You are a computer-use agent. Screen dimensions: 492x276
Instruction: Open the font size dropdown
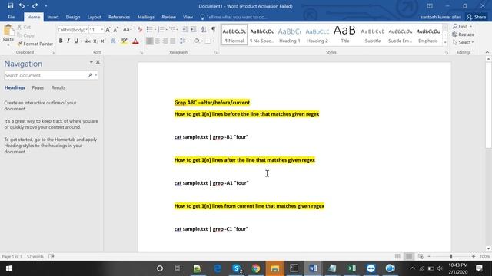[101, 30]
